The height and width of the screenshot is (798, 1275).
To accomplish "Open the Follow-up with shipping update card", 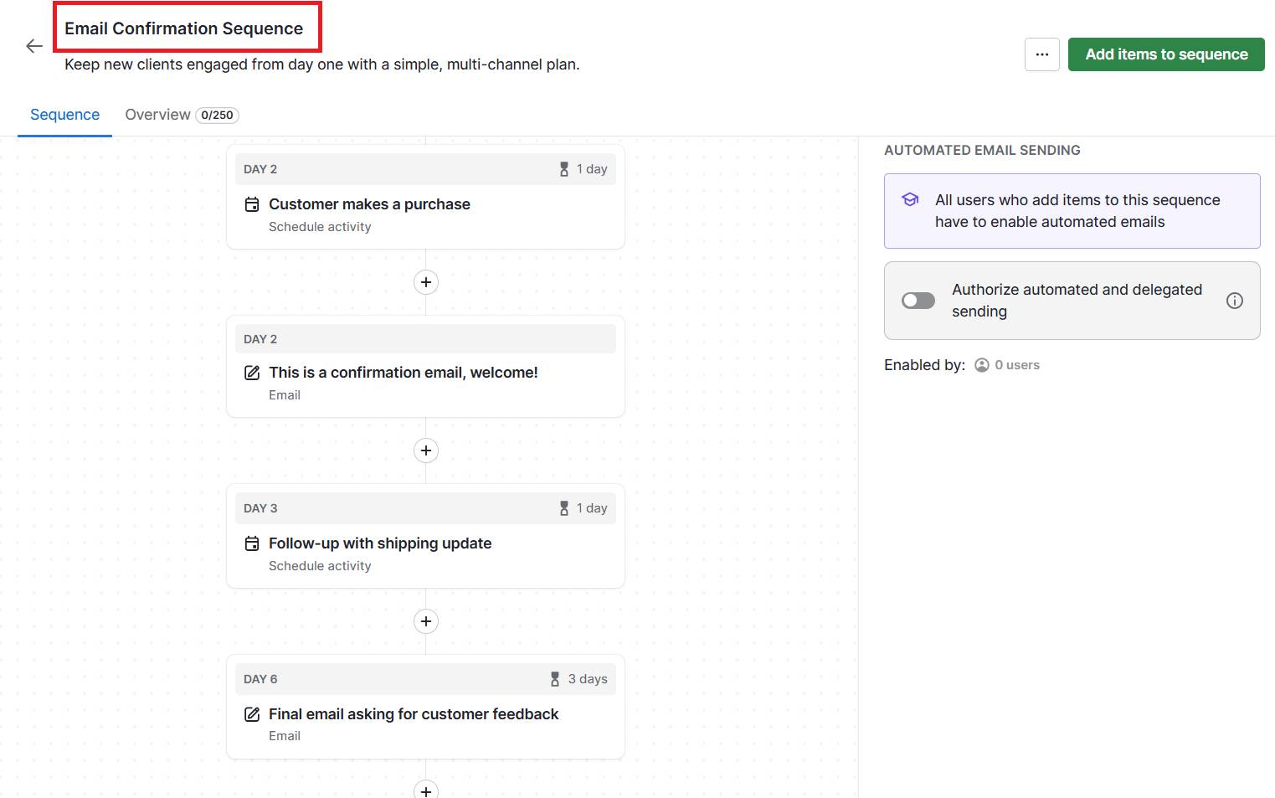I will pyautogui.click(x=379, y=543).
